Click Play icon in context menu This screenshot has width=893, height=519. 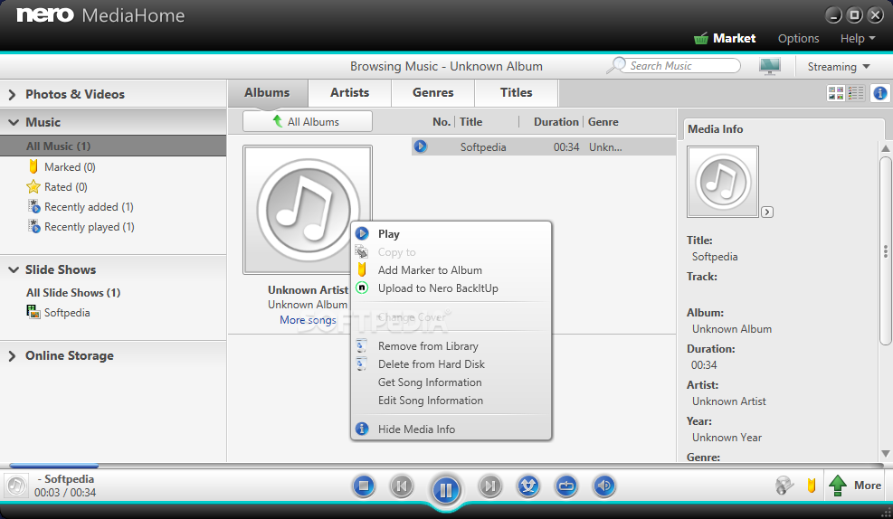[x=362, y=233]
